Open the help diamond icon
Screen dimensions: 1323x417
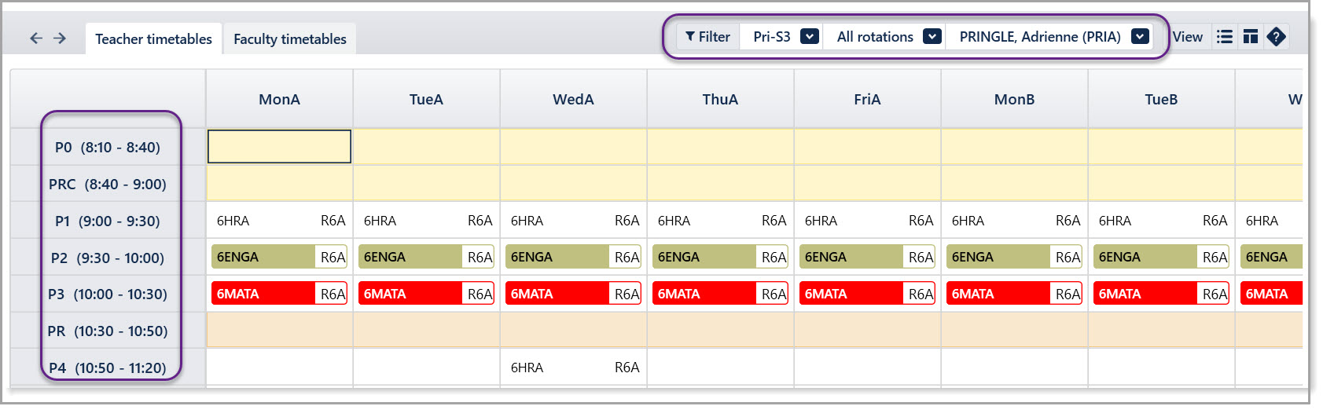tap(1277, 37)
